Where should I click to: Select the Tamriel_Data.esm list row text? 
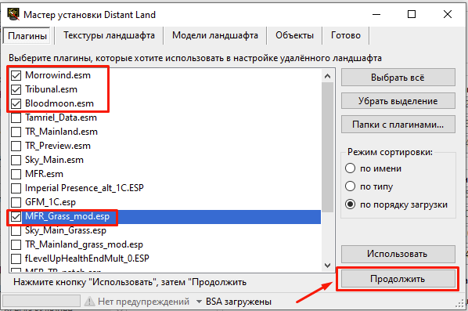point(61,118)
